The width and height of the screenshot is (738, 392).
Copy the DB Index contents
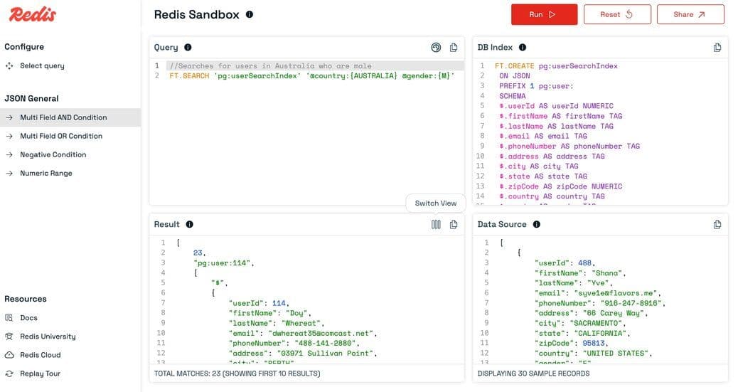(717, 48)
